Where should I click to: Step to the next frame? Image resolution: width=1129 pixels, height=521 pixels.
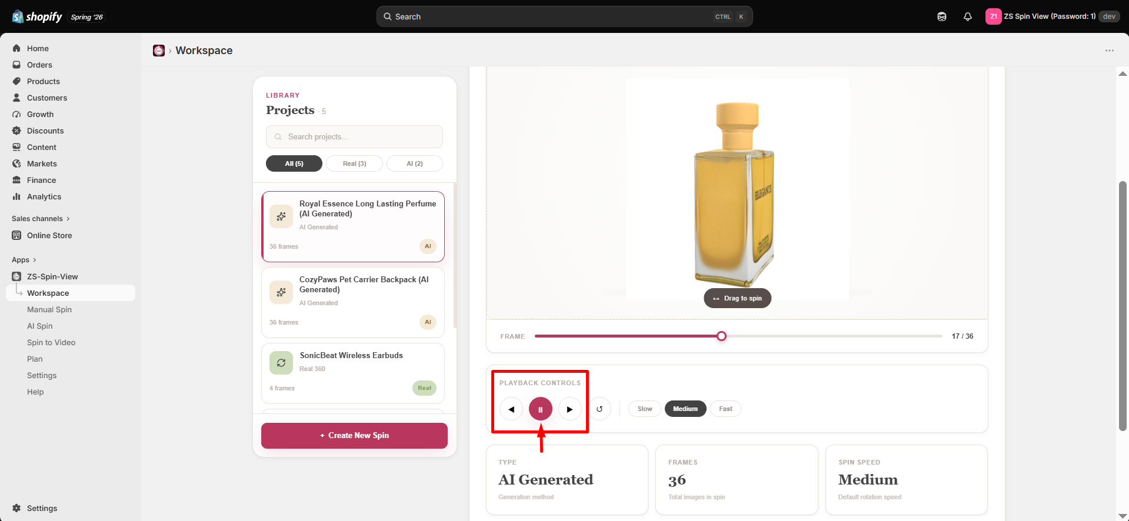(570, 409)
